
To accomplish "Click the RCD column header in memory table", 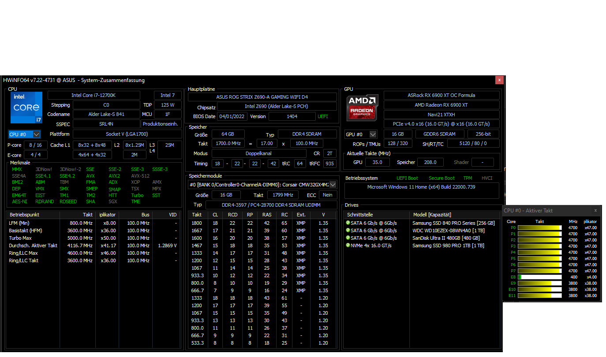I will click(x=232, y=215).
